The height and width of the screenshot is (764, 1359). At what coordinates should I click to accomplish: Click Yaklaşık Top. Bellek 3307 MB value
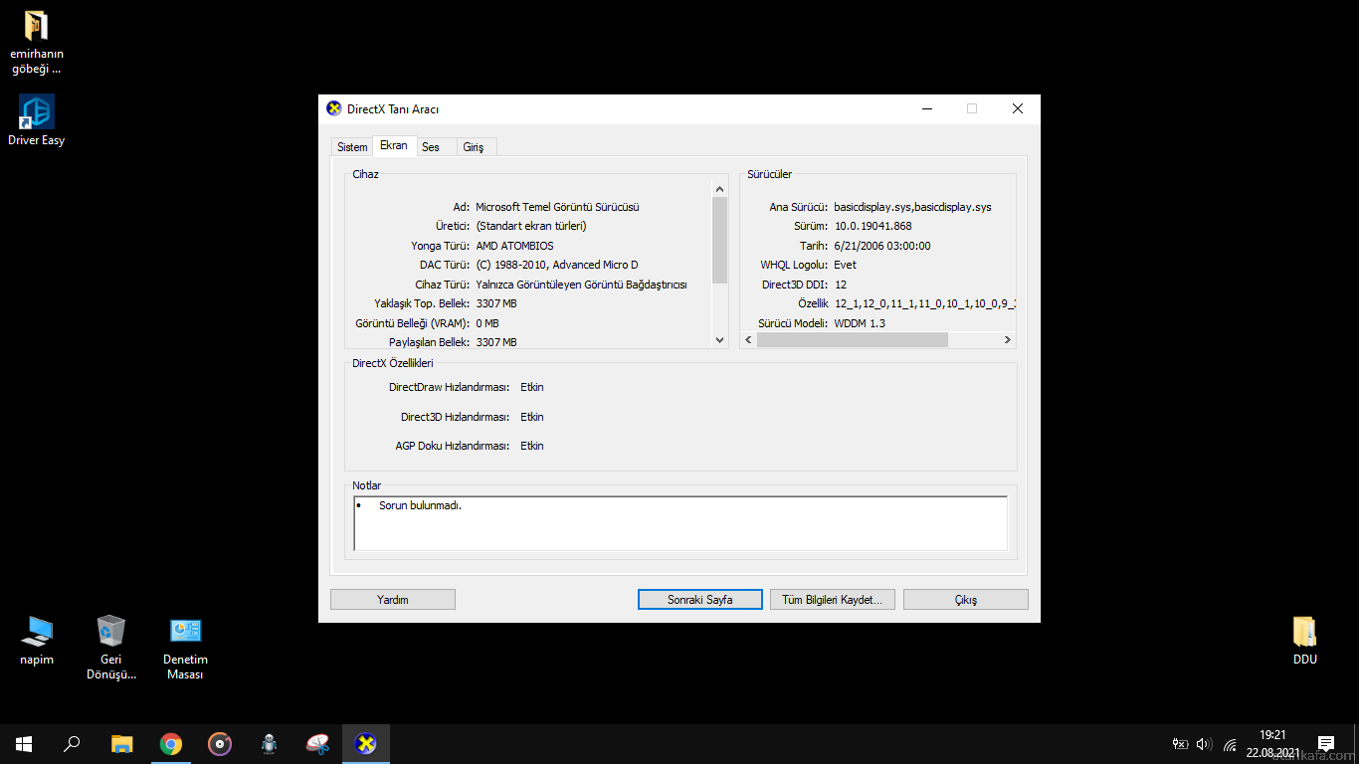[x=495, y=303]
